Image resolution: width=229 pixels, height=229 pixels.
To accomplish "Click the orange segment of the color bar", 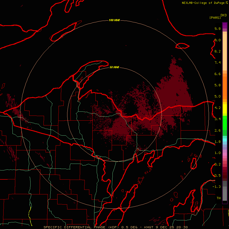I will coord(225,88).
